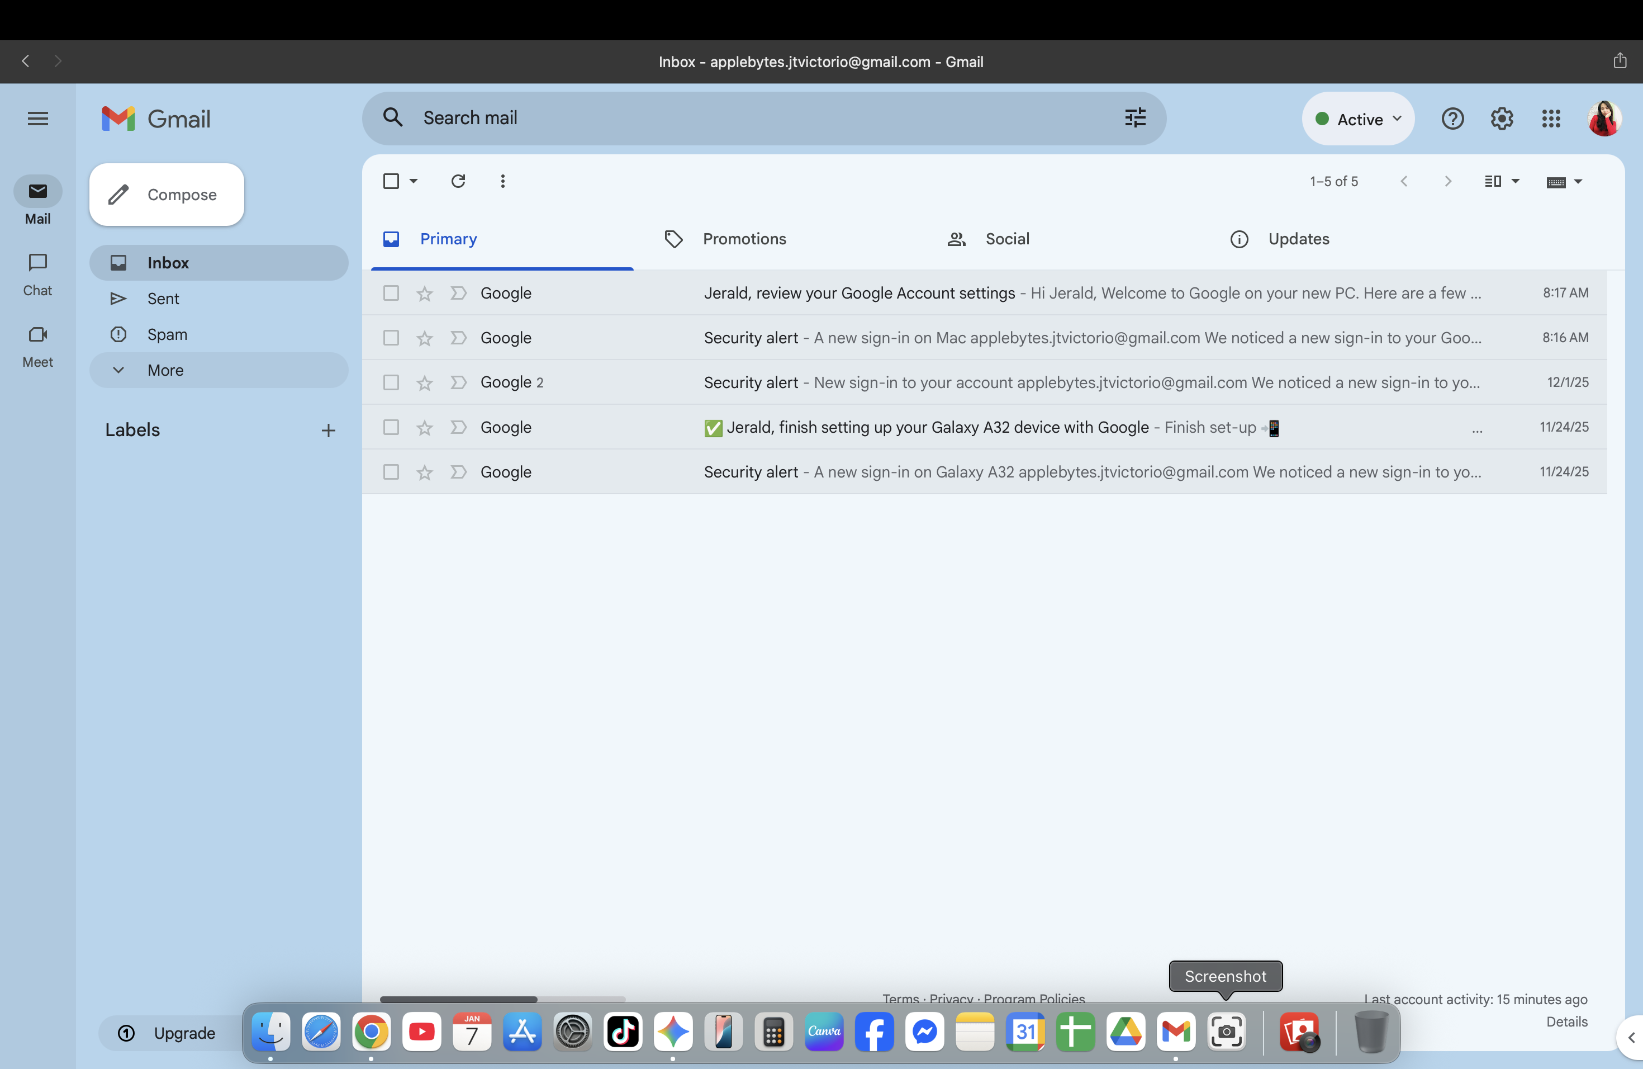Image resolution: width=1643 pixels, height=1069 pixels.
Task: Open the Google apps grid icon
Action: click(x=1550, y=119)
